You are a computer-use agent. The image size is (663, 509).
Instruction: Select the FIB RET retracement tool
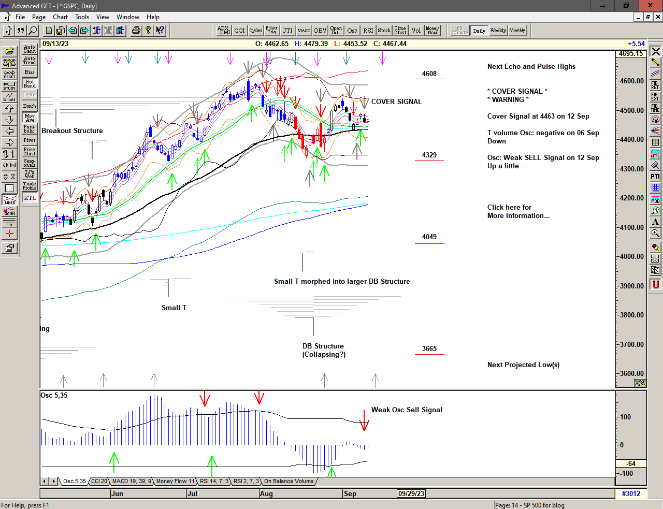coord(655,85)
